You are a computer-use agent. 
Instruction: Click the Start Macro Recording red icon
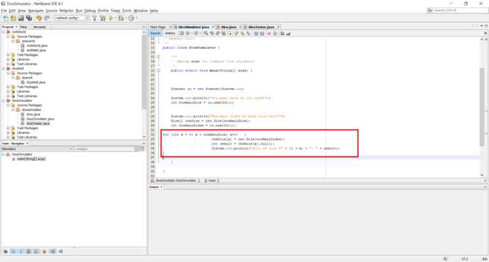[269, 34]
